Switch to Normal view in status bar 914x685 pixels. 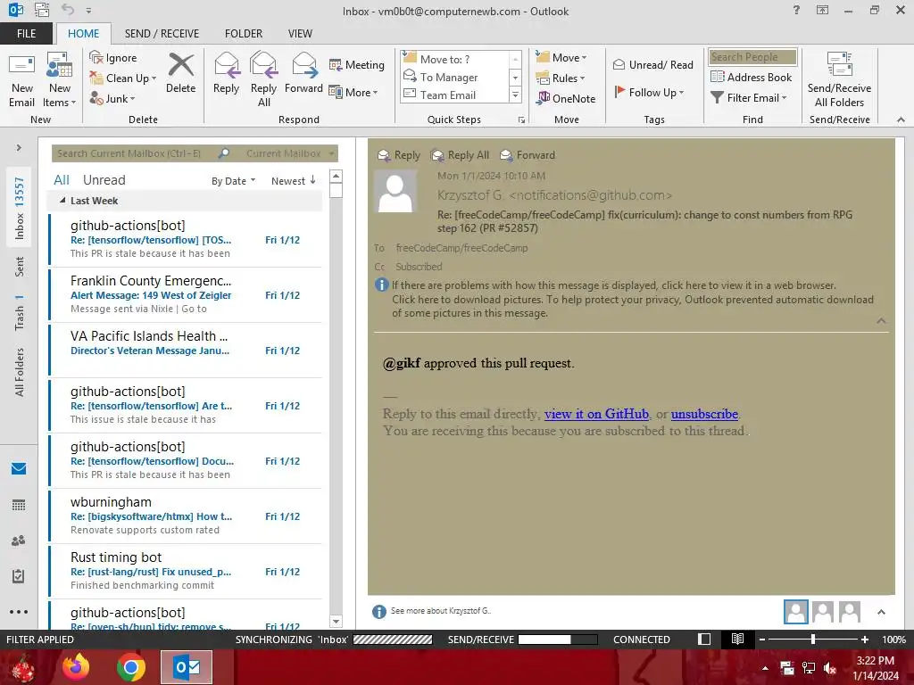[x=704, y=639]
